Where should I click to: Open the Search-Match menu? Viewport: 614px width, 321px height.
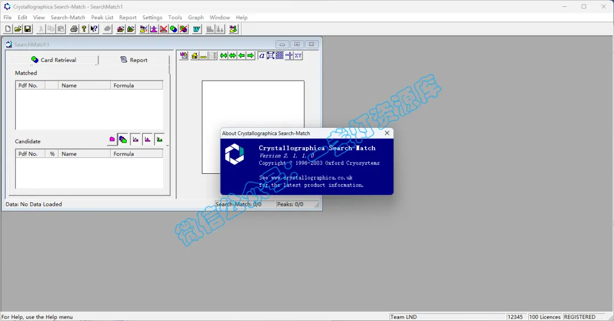[x=68, y=17]
